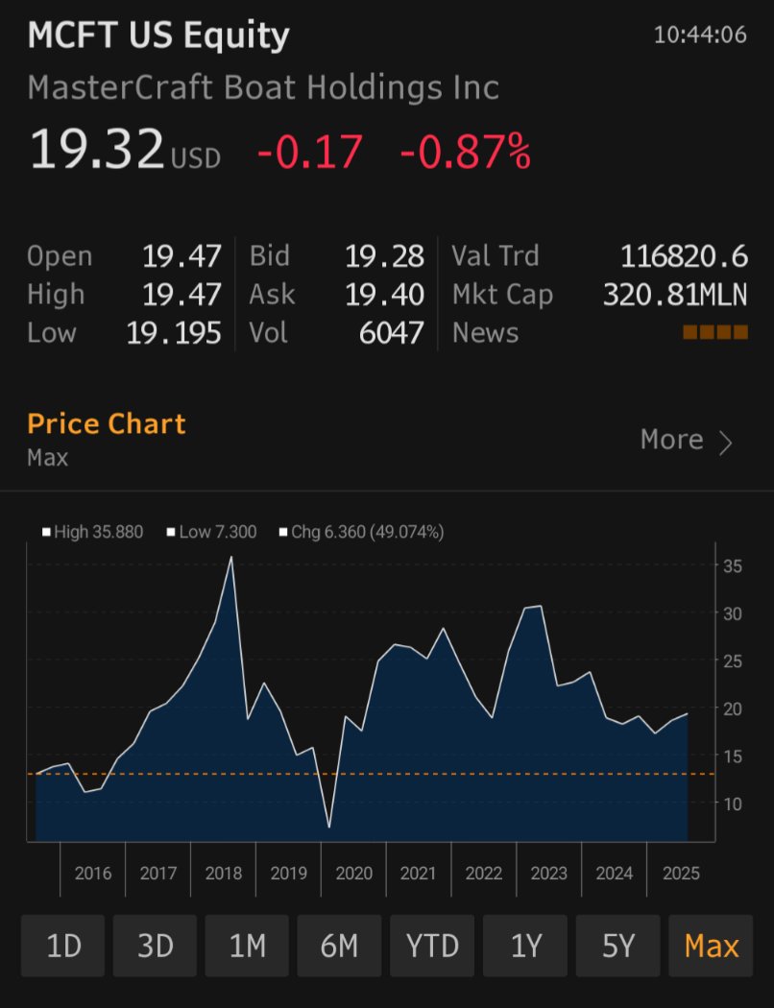Select the 3D time range
Viewport: 774px width, 1008px height.
tap(155, 946)
